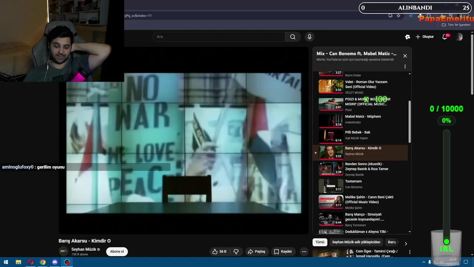Save the video with Kaydet

(x=283, y=251)
